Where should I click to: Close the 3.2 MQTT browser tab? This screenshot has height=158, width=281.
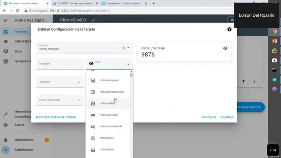pyautogui.click(x=97, y=4)
